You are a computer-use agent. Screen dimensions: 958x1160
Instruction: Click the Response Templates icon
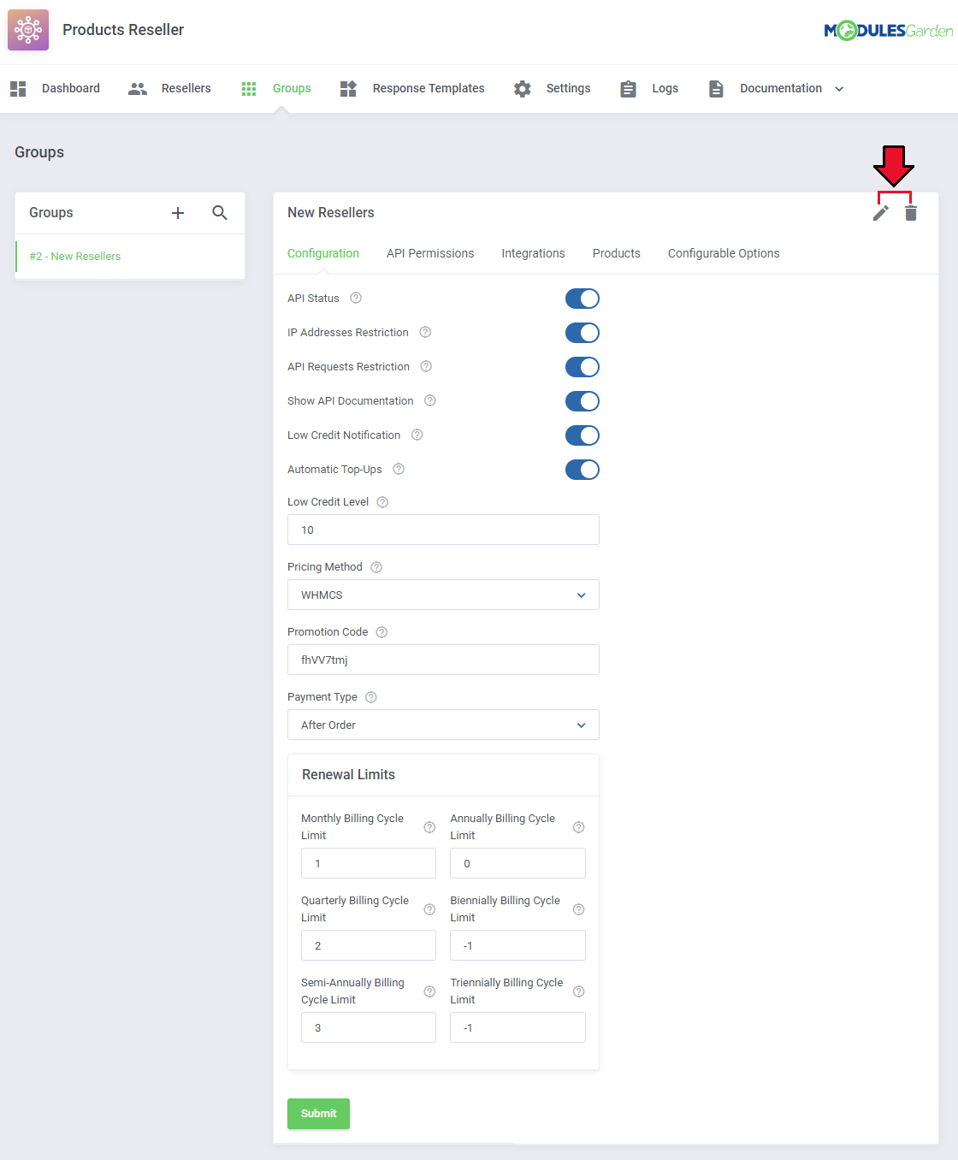(x=348, y=89)
